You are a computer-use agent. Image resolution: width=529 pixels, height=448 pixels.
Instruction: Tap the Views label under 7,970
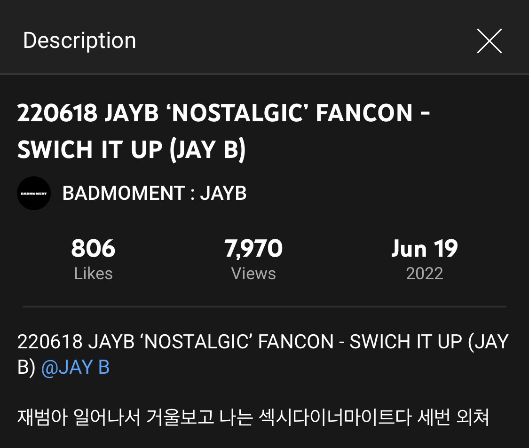point(253,273)
